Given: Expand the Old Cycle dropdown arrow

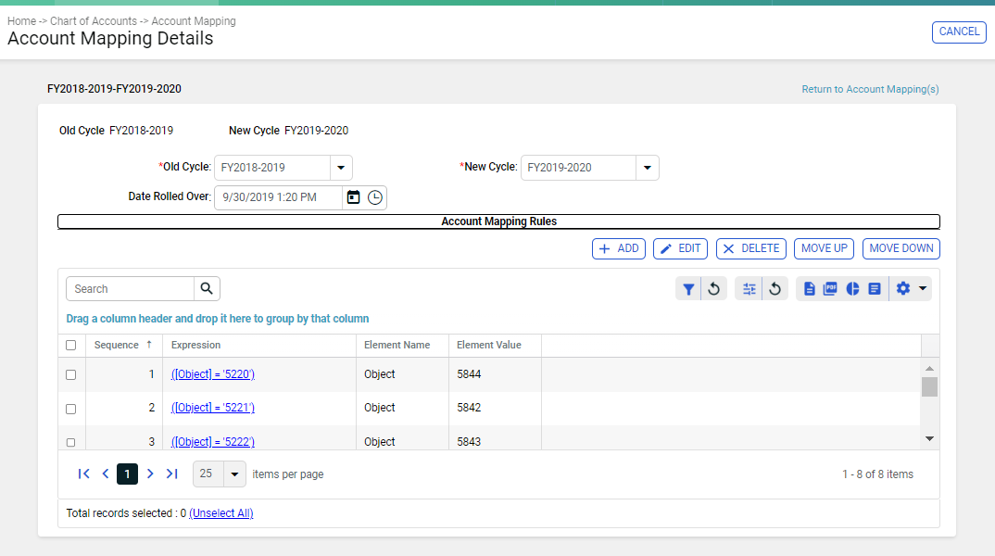Looking at the screenshot, I should [x=341, y=168].
